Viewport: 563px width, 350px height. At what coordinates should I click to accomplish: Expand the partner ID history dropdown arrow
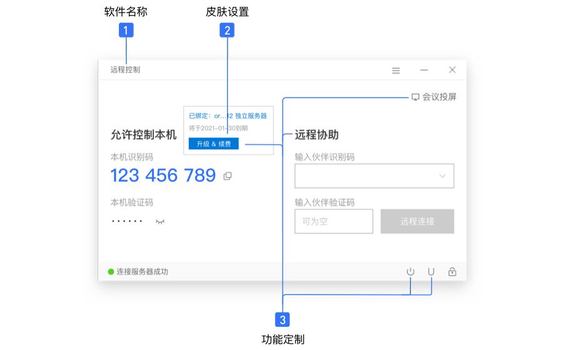click(442, 176)
